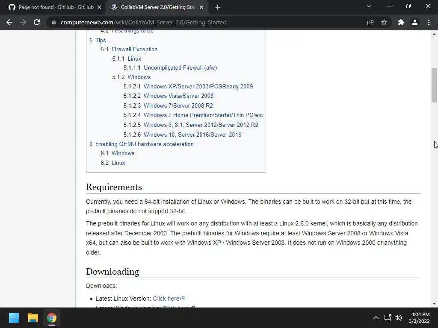438x328 pixels.
Task: Jump to Windows Vista/Server 2008
Action: click(x=178, y=96)
